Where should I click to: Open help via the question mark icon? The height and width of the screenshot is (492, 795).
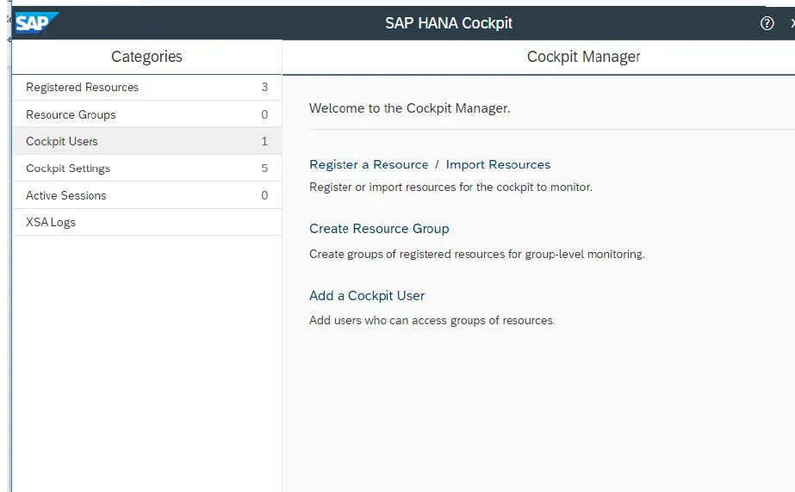(767, 24)
